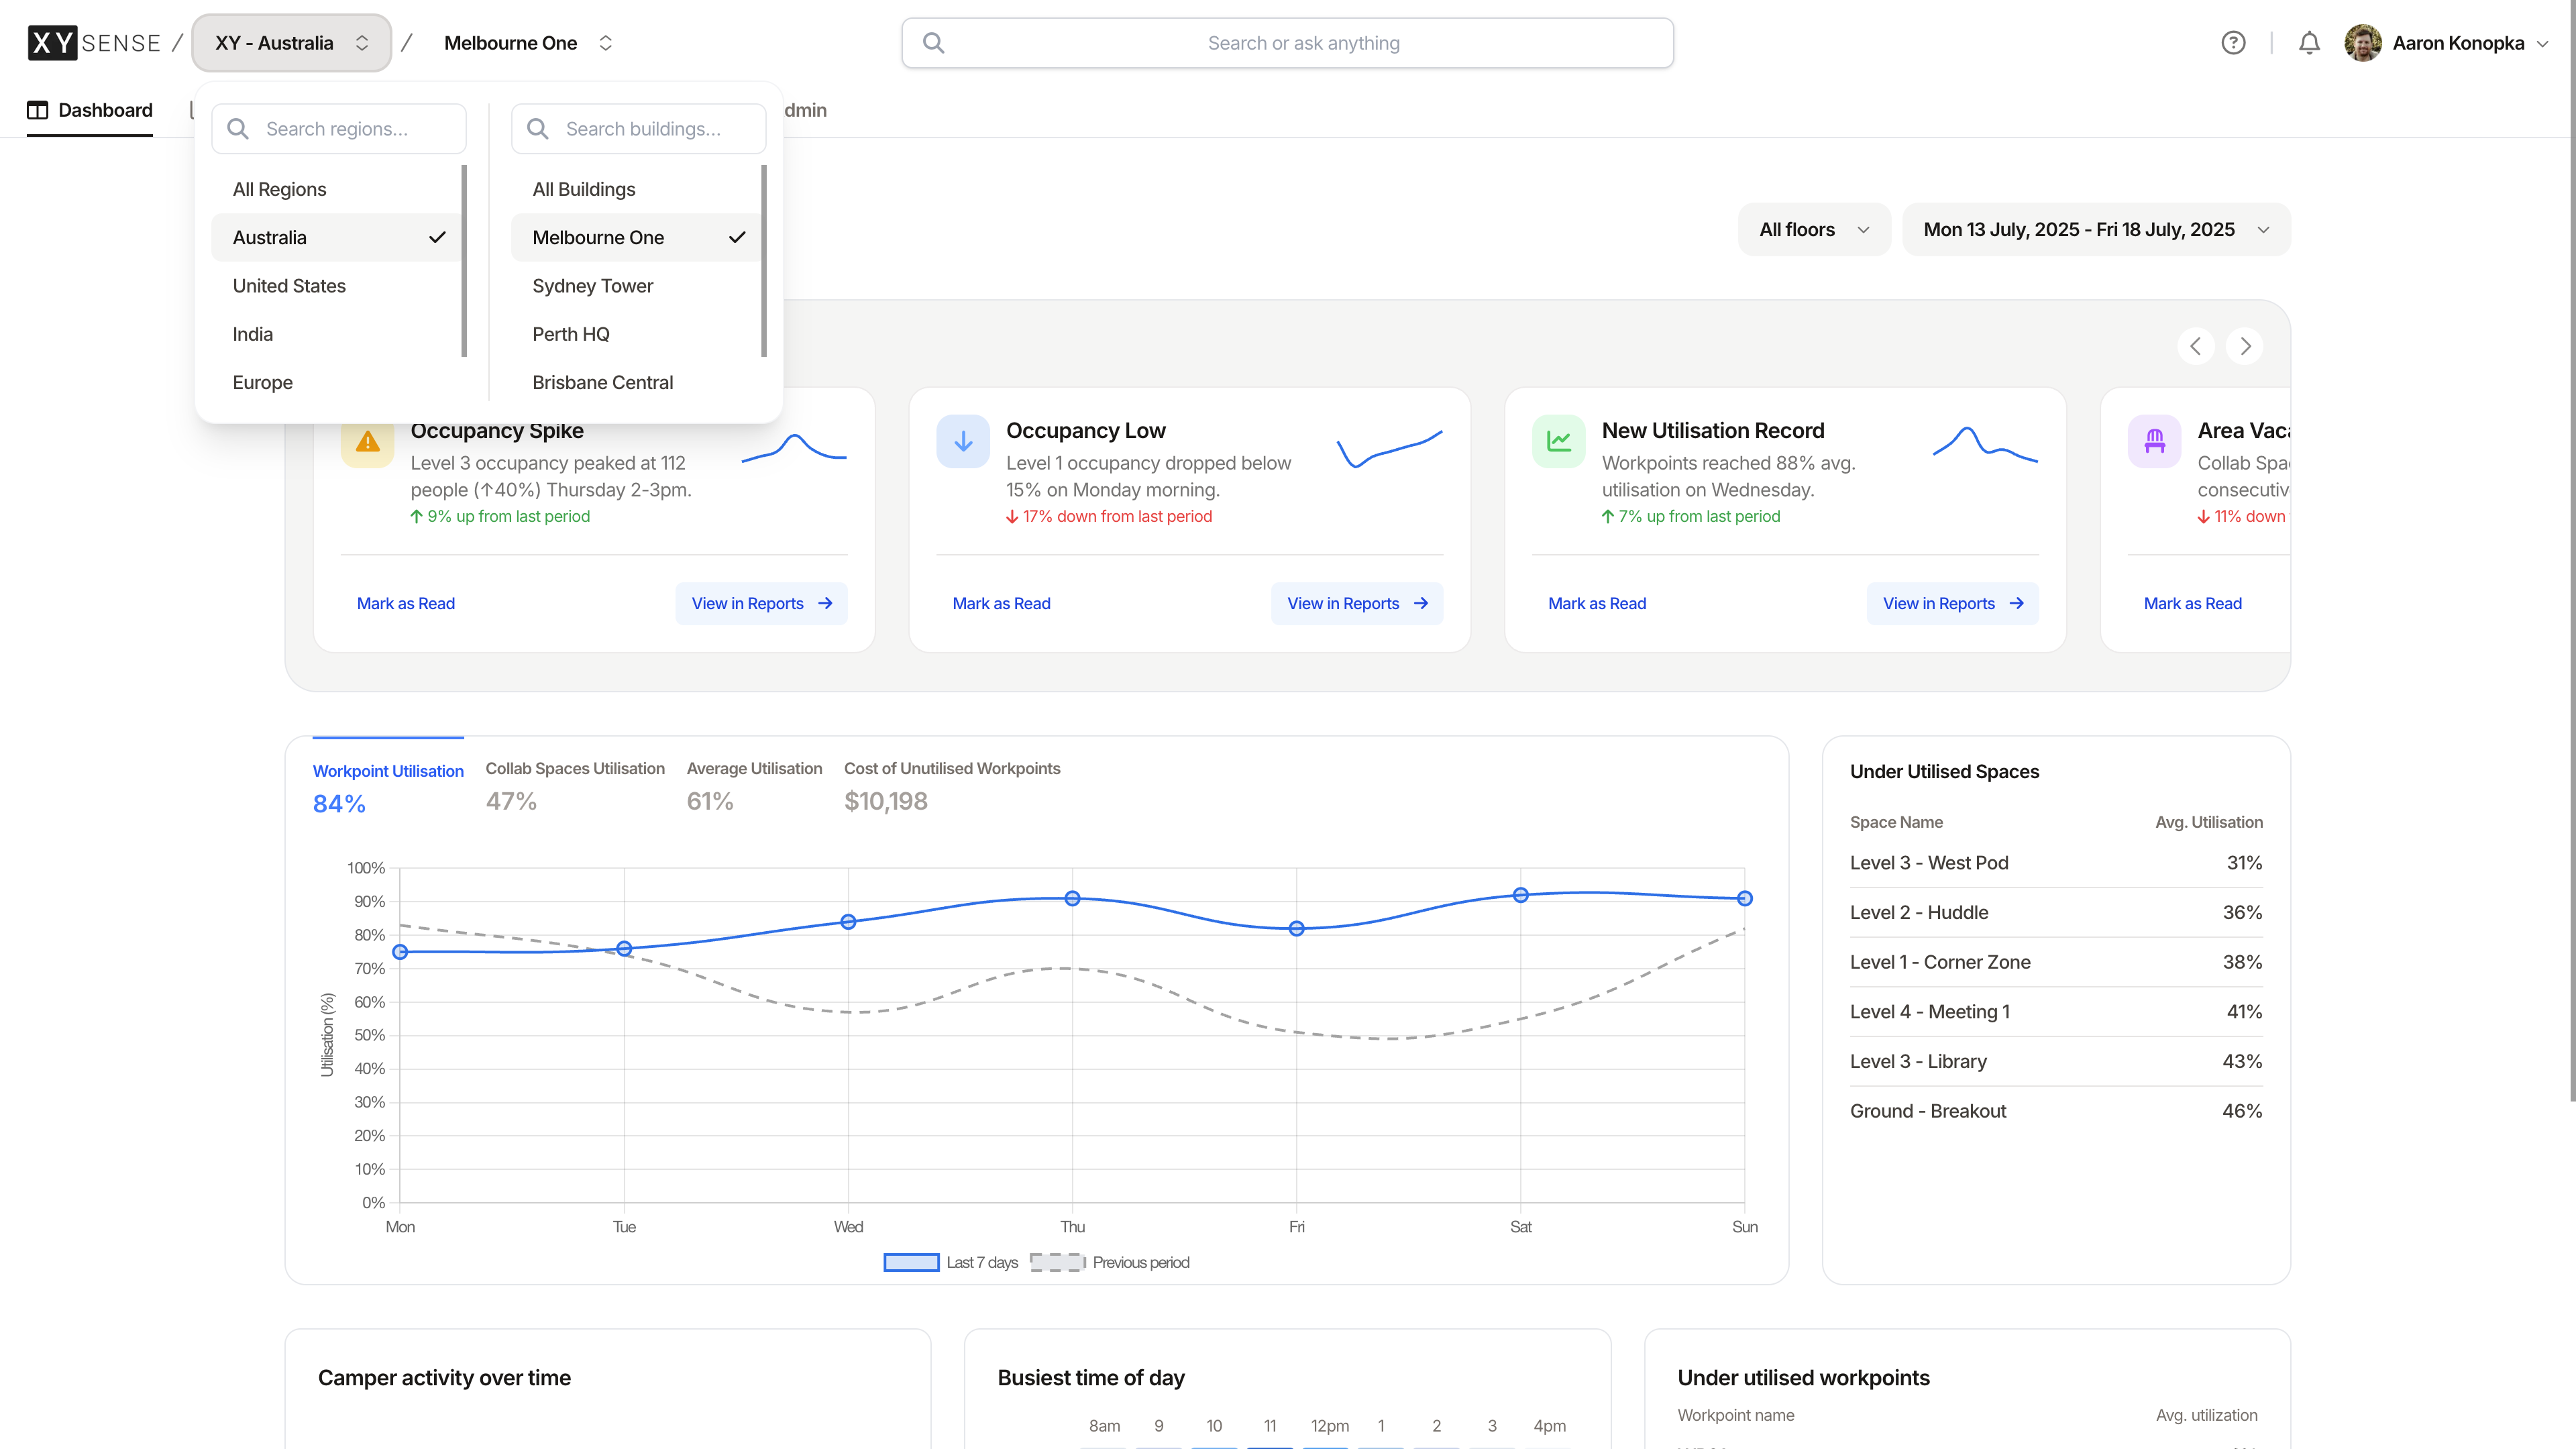Select Collab Spaces Utilisation metric tab

[x=575, y=786]
